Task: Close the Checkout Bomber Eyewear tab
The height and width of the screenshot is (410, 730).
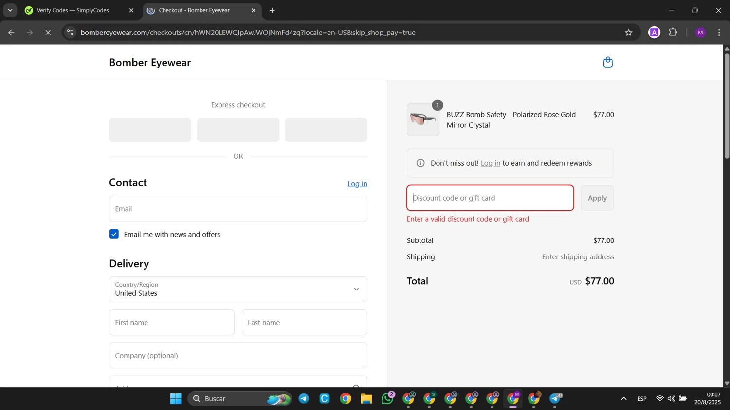Action: pyautogui.click(x=253, y=10)
